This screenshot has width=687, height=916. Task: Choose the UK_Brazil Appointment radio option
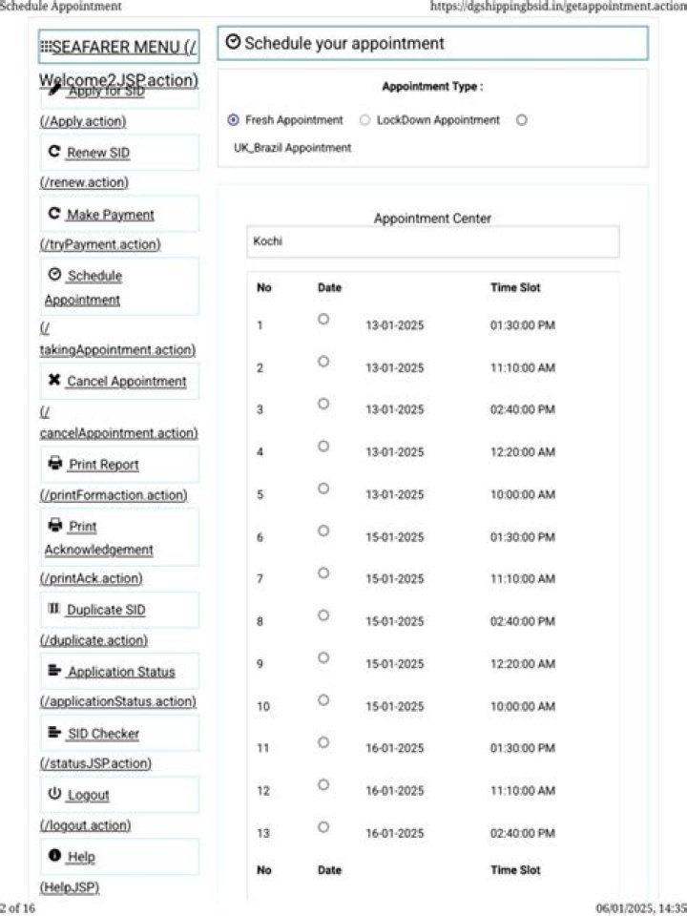click(x=521, y=120)
